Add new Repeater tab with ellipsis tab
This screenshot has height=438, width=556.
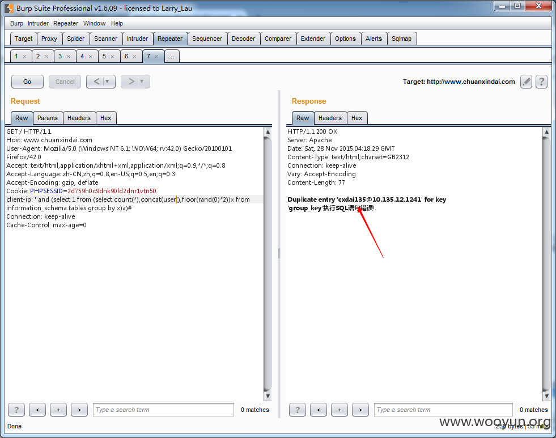pos(172,56)
